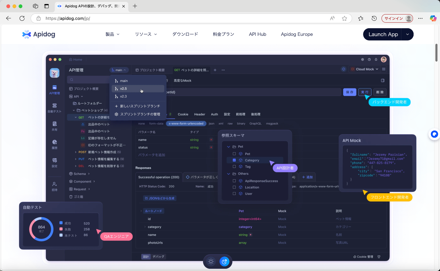This screenshot has width=440, height=271.
Task: Open the Cloud Mock environment dropdown
Action: [365, 69]
